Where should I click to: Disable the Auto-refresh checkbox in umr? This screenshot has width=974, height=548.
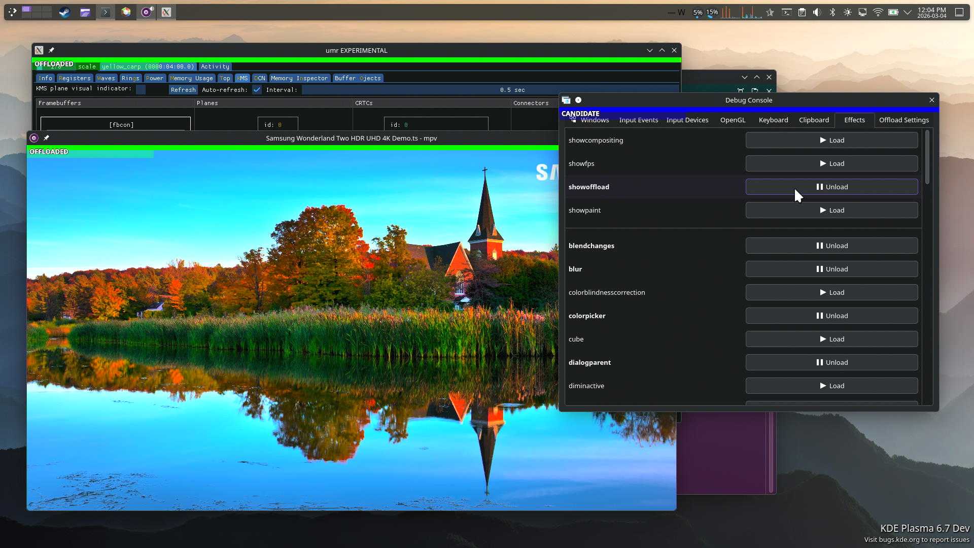(x=257, y=90)
